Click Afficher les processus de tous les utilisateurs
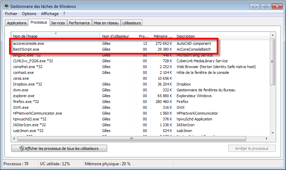Viewport: 286px width, 170px height. tap(59, 148)
